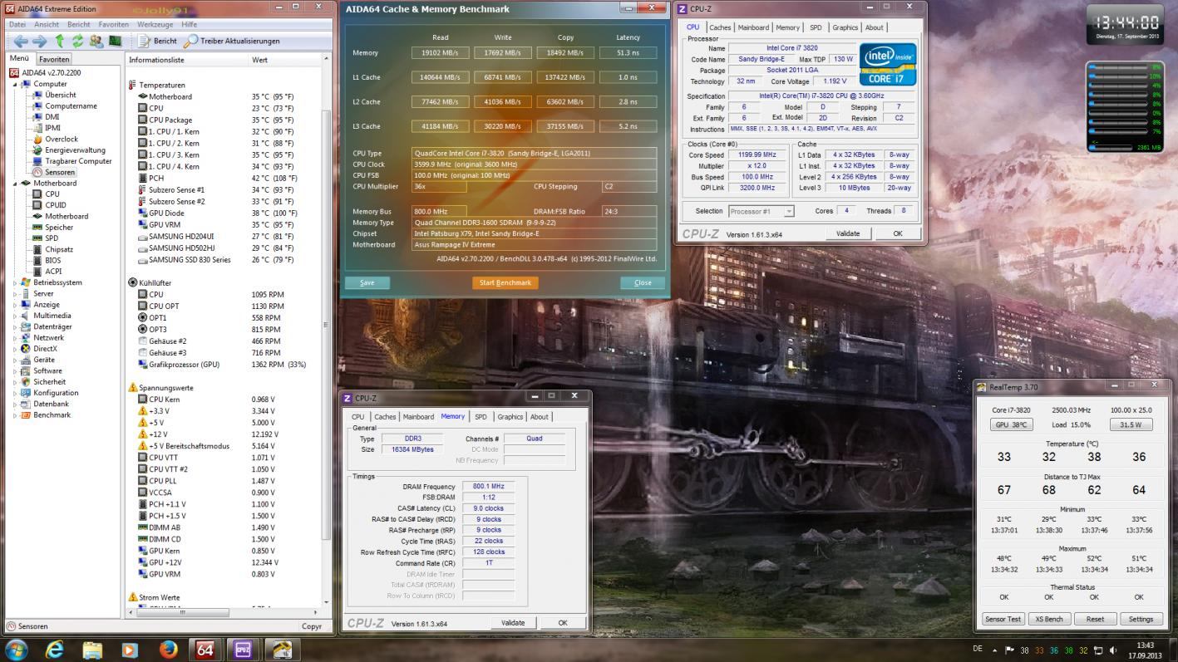The width and height of the screenshot is (1178, 662).
Task: Refresh AIDA64 sensor readings
Action: coord(77,41)
